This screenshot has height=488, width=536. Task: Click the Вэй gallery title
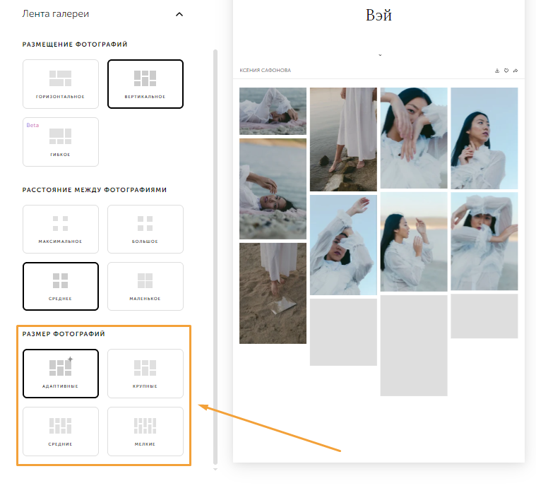[379, 16]
